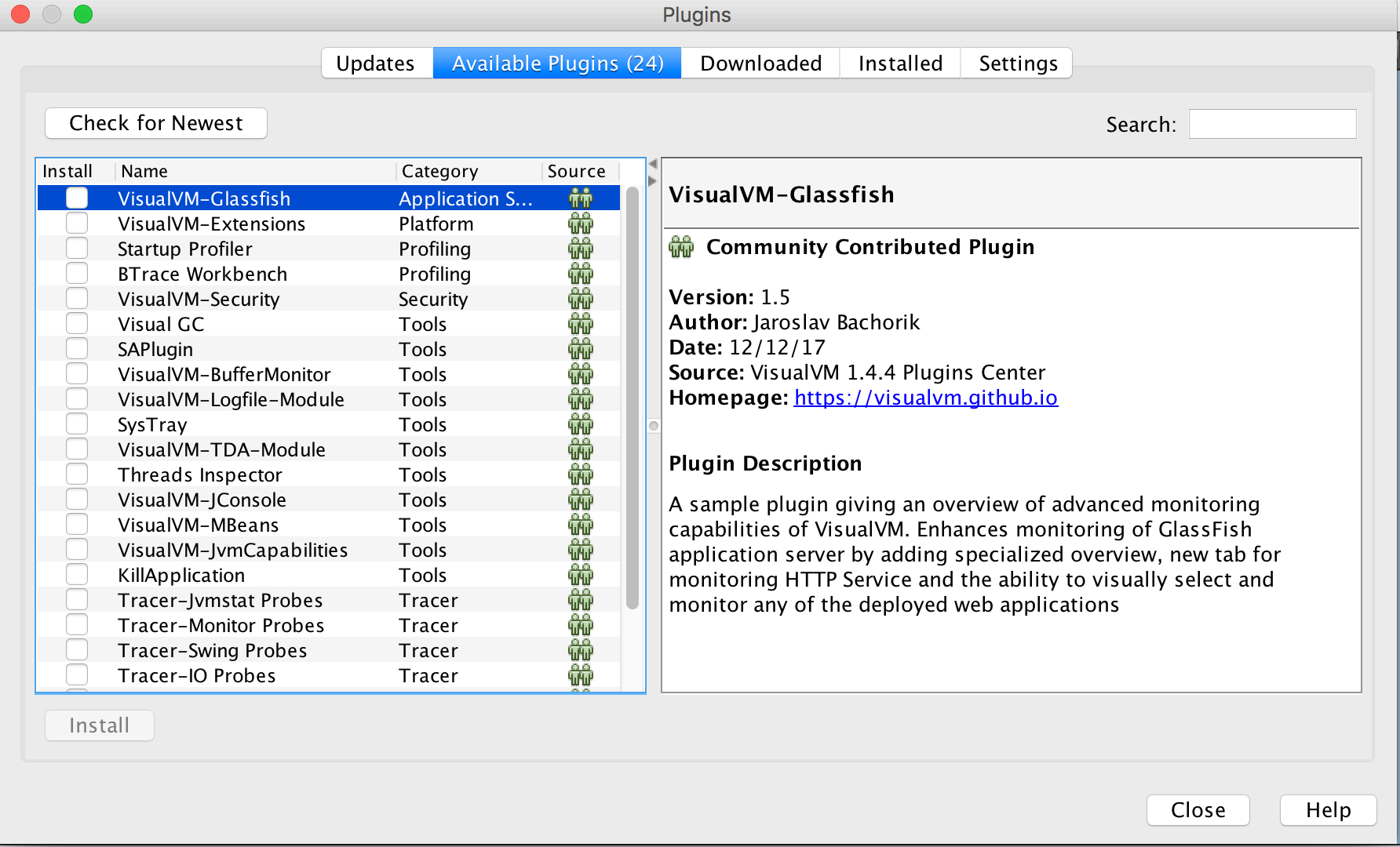This screenshot has width=1400, height=847.
Task: Select the VisualVM-BufferMonitor plugin name
Action: pos(224,374)
